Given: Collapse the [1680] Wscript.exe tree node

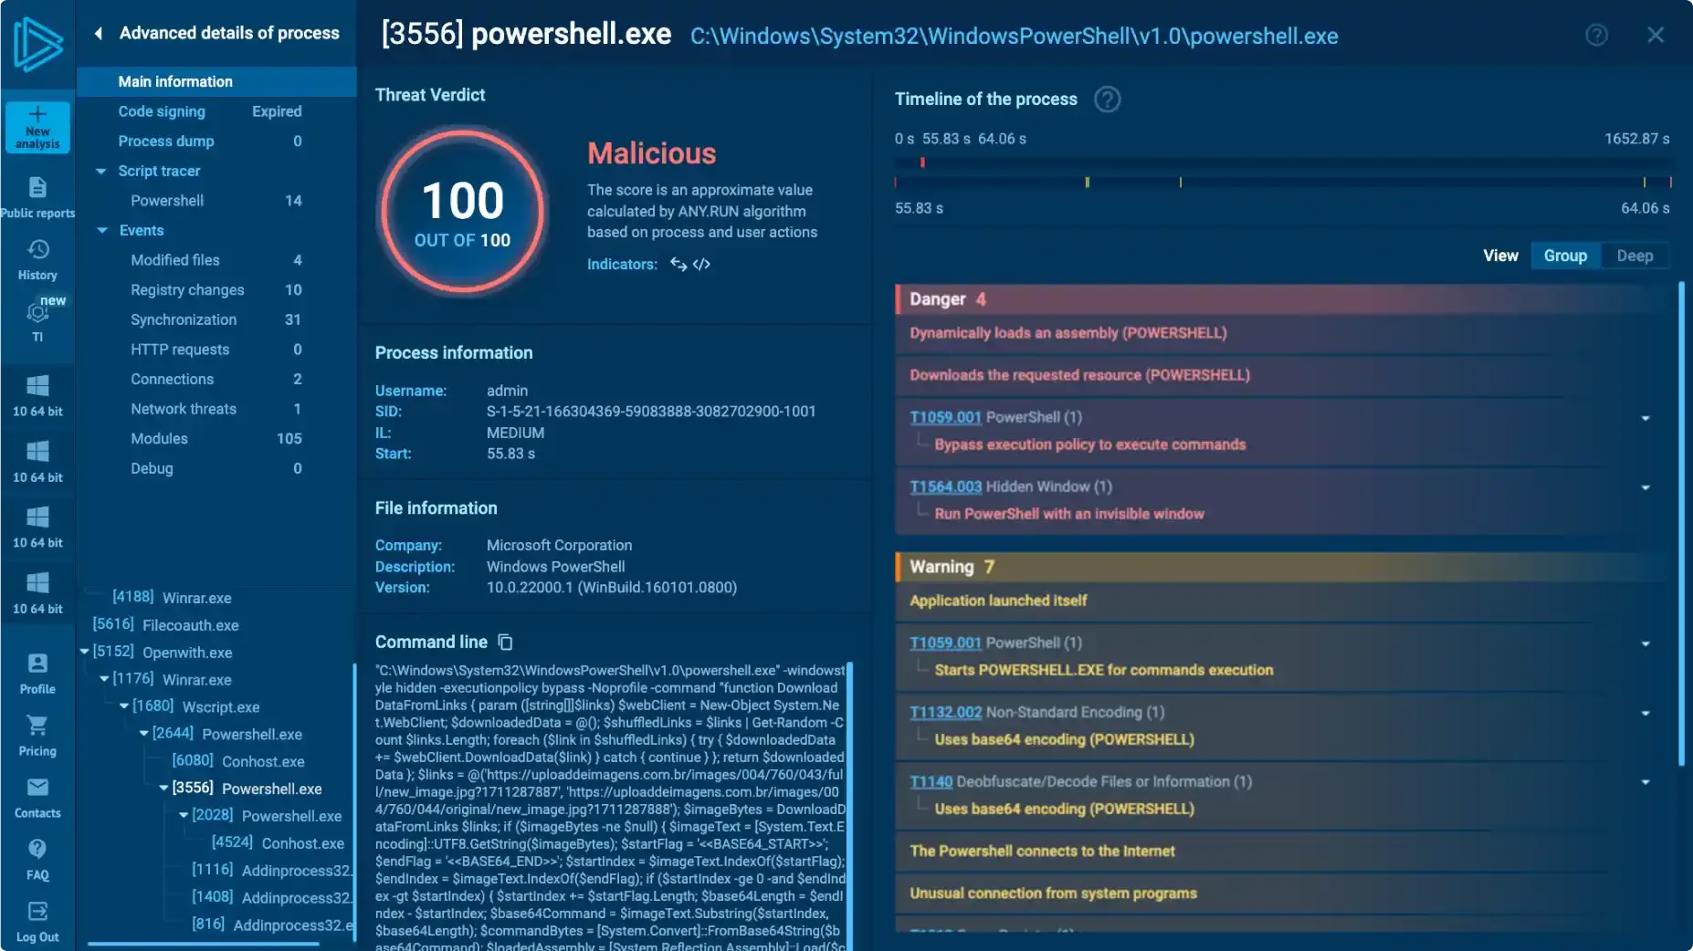Looking at the screenshot, I should pyautogui.click(x=124, y=706).
